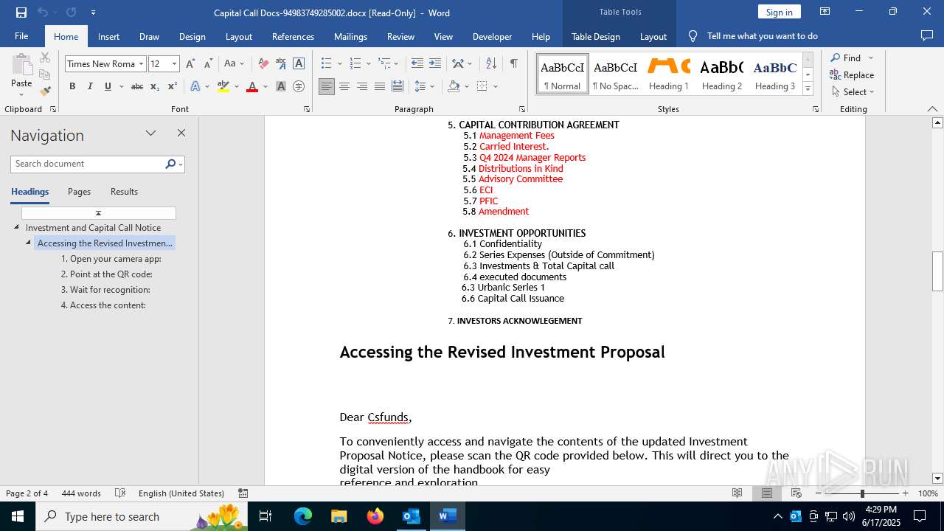Switch to Web Layout view
The height and width of the screenshot is (531, 944).
(x=796, y=493)
